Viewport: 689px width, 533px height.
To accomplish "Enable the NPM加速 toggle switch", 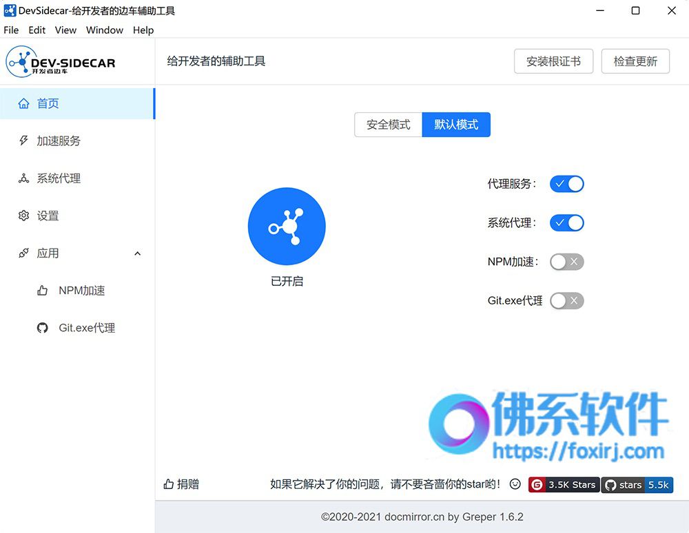I will tap(567, 262).
